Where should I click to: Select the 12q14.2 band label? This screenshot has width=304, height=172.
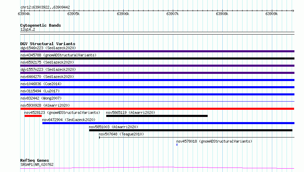pyautogui.click(x=28, y=29)
